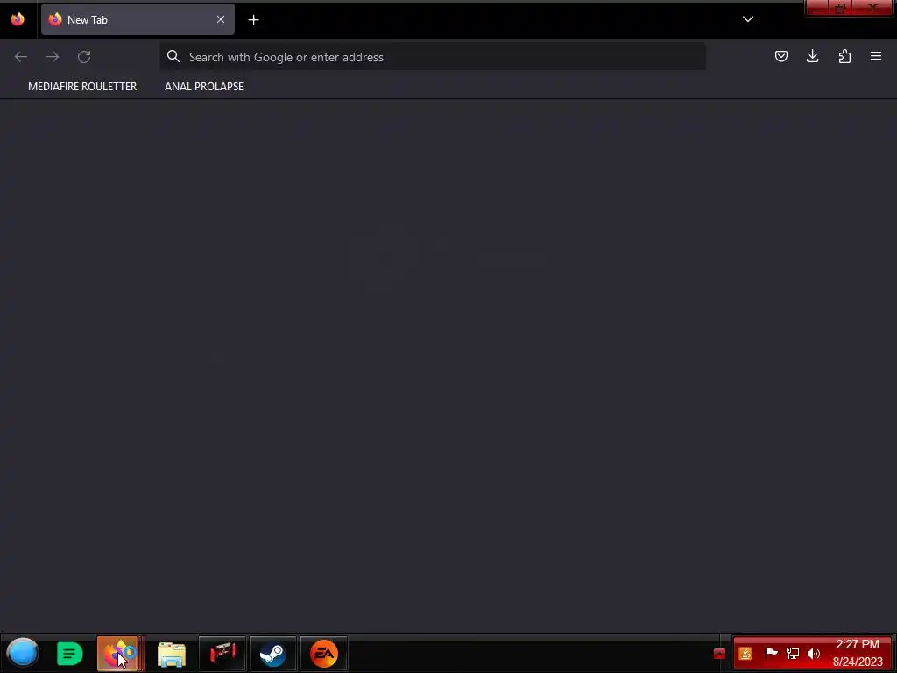Click the magnifier icon in address bar
The width and height of the screenshot is (897, 673).
(x=173, y=57)
